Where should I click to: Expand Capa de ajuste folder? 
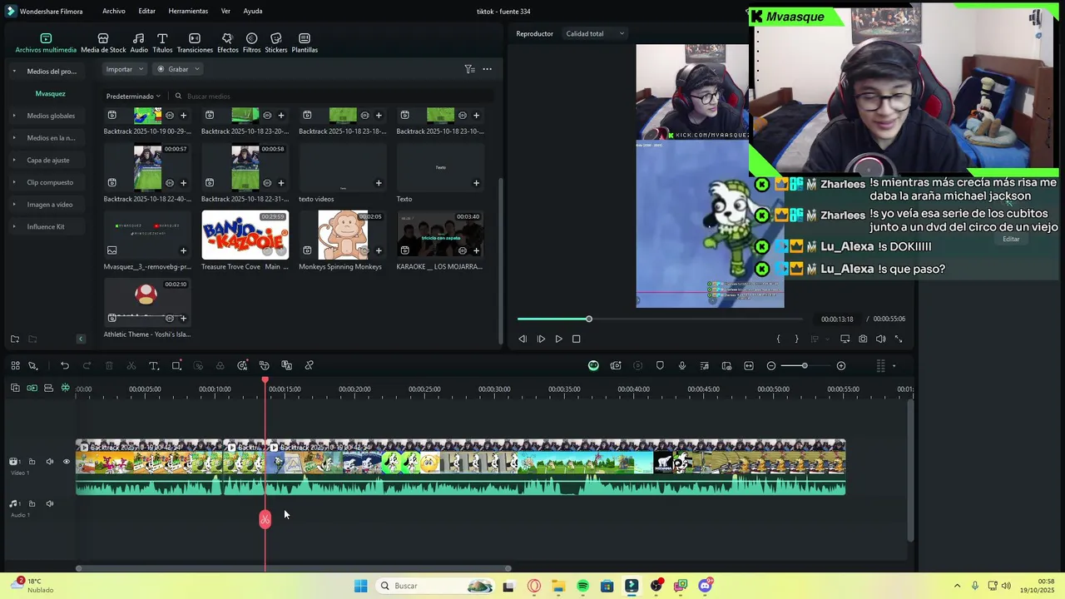coord(14,160)
